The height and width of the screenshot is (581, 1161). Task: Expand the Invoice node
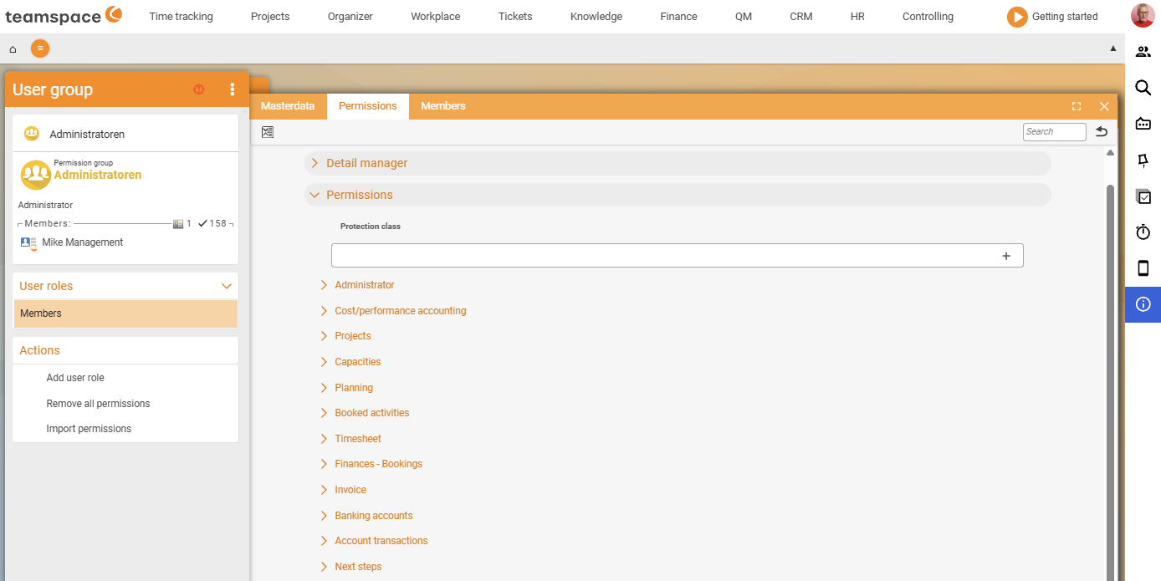324,490
